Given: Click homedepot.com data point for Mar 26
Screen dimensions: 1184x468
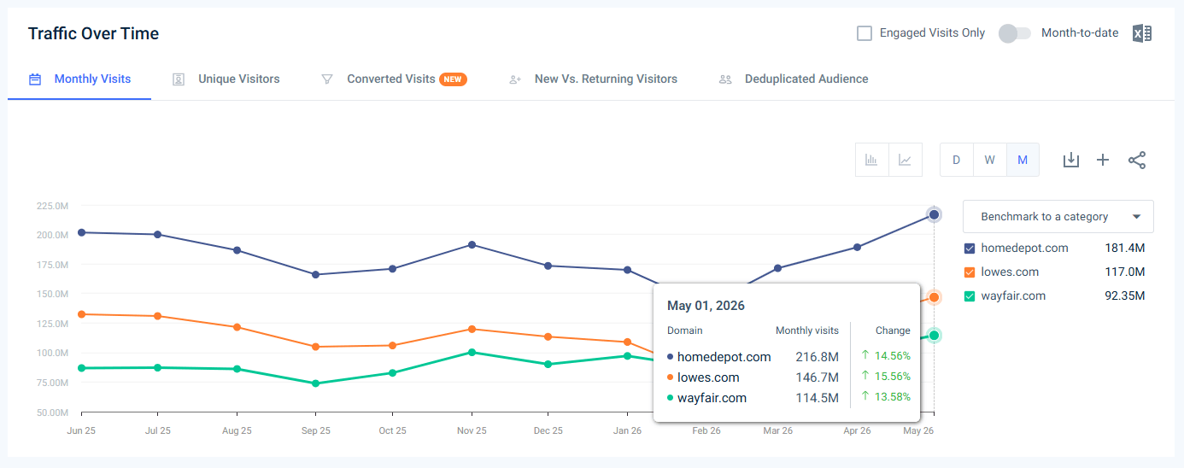Looking at the screenshot, I should pyautogui.click(x=778, y=268).
